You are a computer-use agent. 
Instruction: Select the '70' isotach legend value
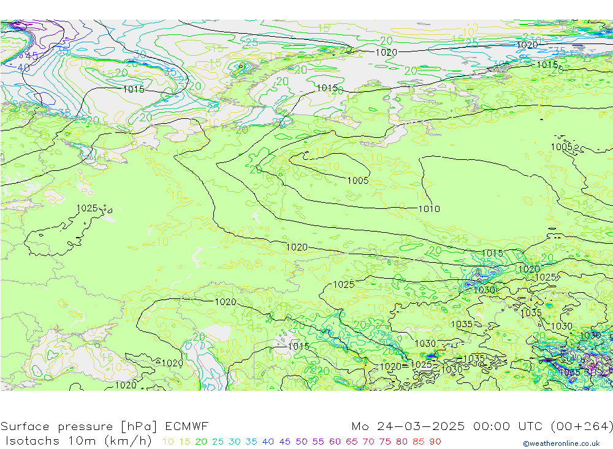click(x=368, y=442)
